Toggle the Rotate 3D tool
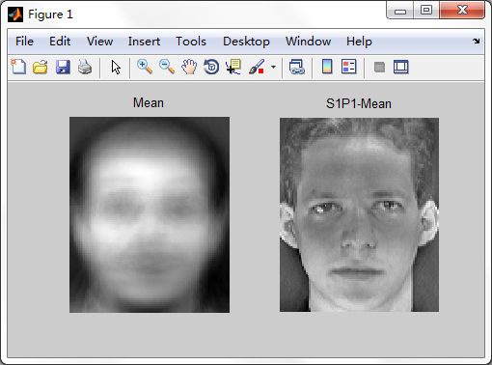492x365 pixels. point(211,67)
